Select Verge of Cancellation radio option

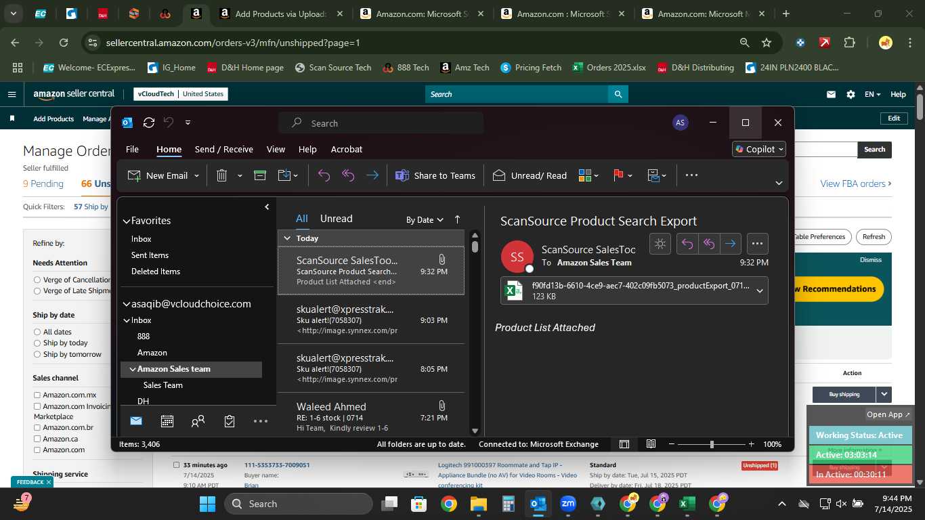point(37,280)
